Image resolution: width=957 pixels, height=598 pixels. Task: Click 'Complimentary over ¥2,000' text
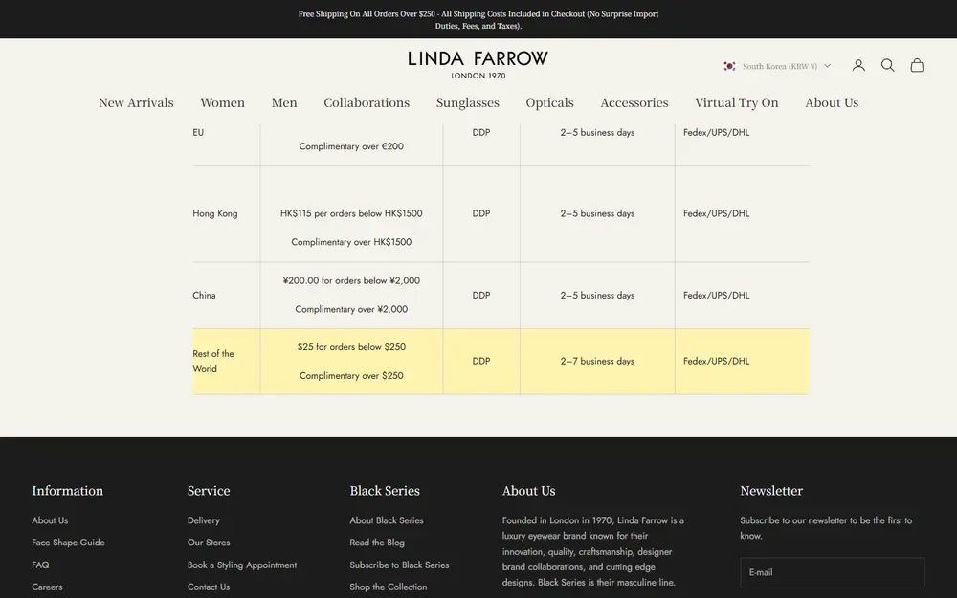click(x=351, y=309)
